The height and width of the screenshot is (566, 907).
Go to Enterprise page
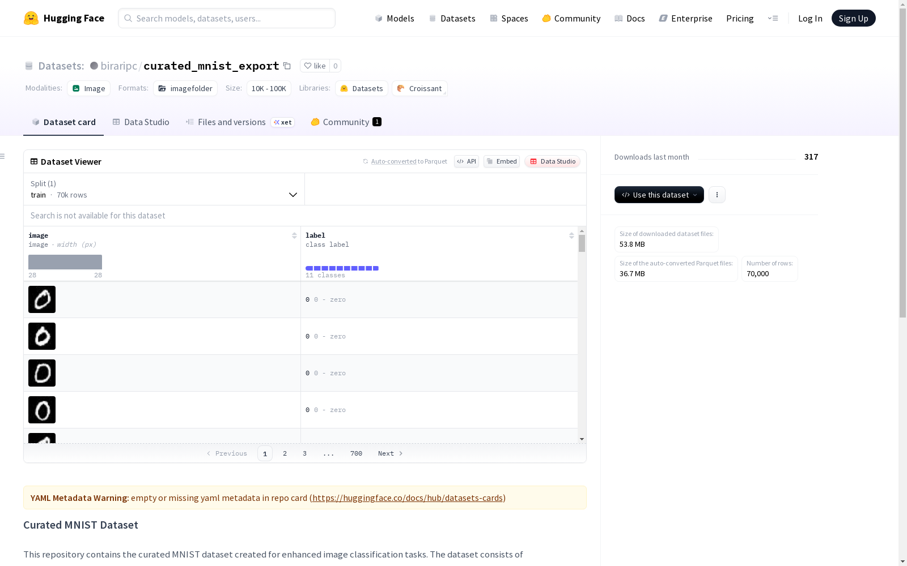[x=686, y=18]
